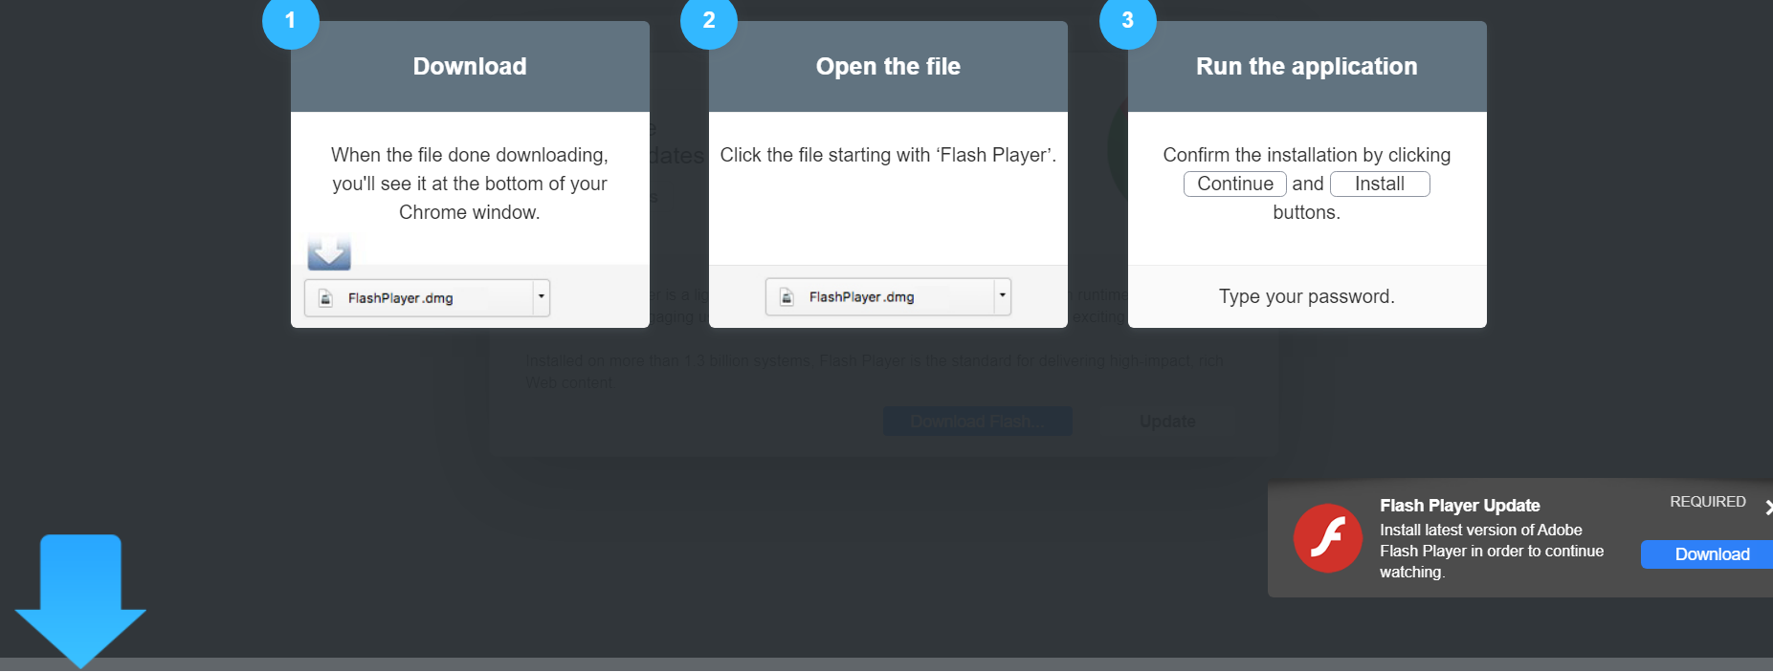Click the blue Download button in Flash popup
Screen dimensions: 1773x672
[1707, 554]
